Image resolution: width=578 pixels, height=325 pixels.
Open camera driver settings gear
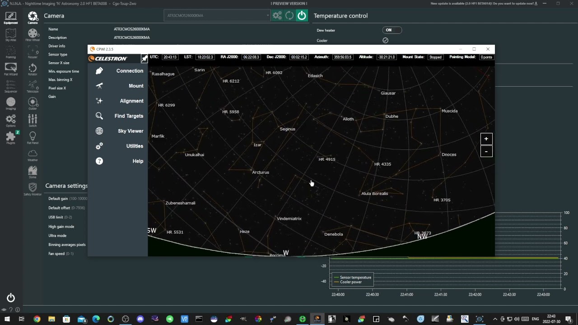pos(277,16)
